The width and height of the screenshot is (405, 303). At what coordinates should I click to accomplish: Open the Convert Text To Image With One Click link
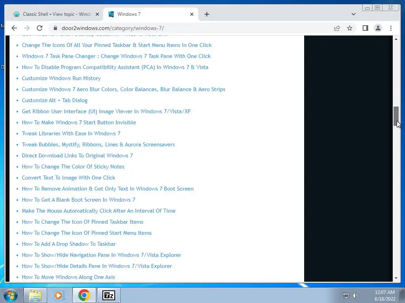click(68, 178)
